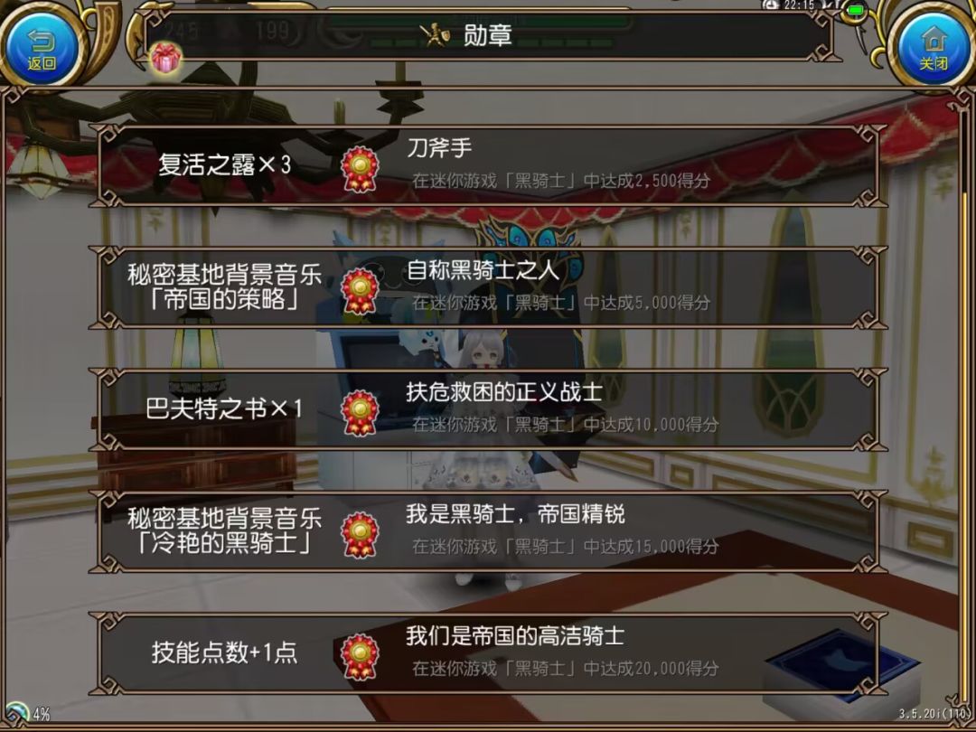Image resolution: width=976 pixels, height=732 pixels.
Task: Click medal icon beside 我是黑骑士，帝国精锐
Action: (x=360, y=535)
